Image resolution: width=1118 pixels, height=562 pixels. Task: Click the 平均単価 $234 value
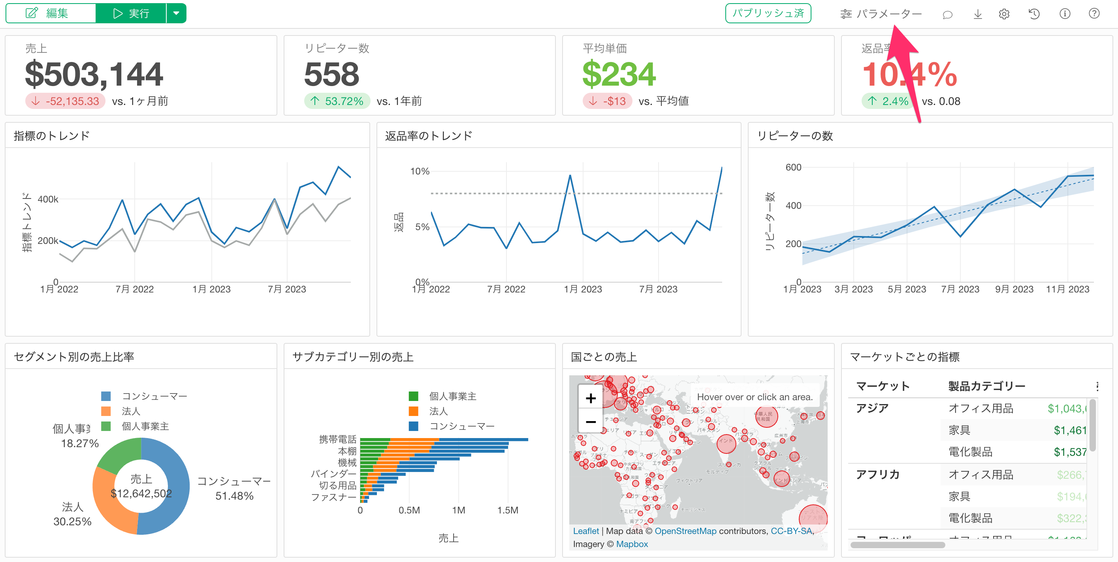tap(619, 74)
